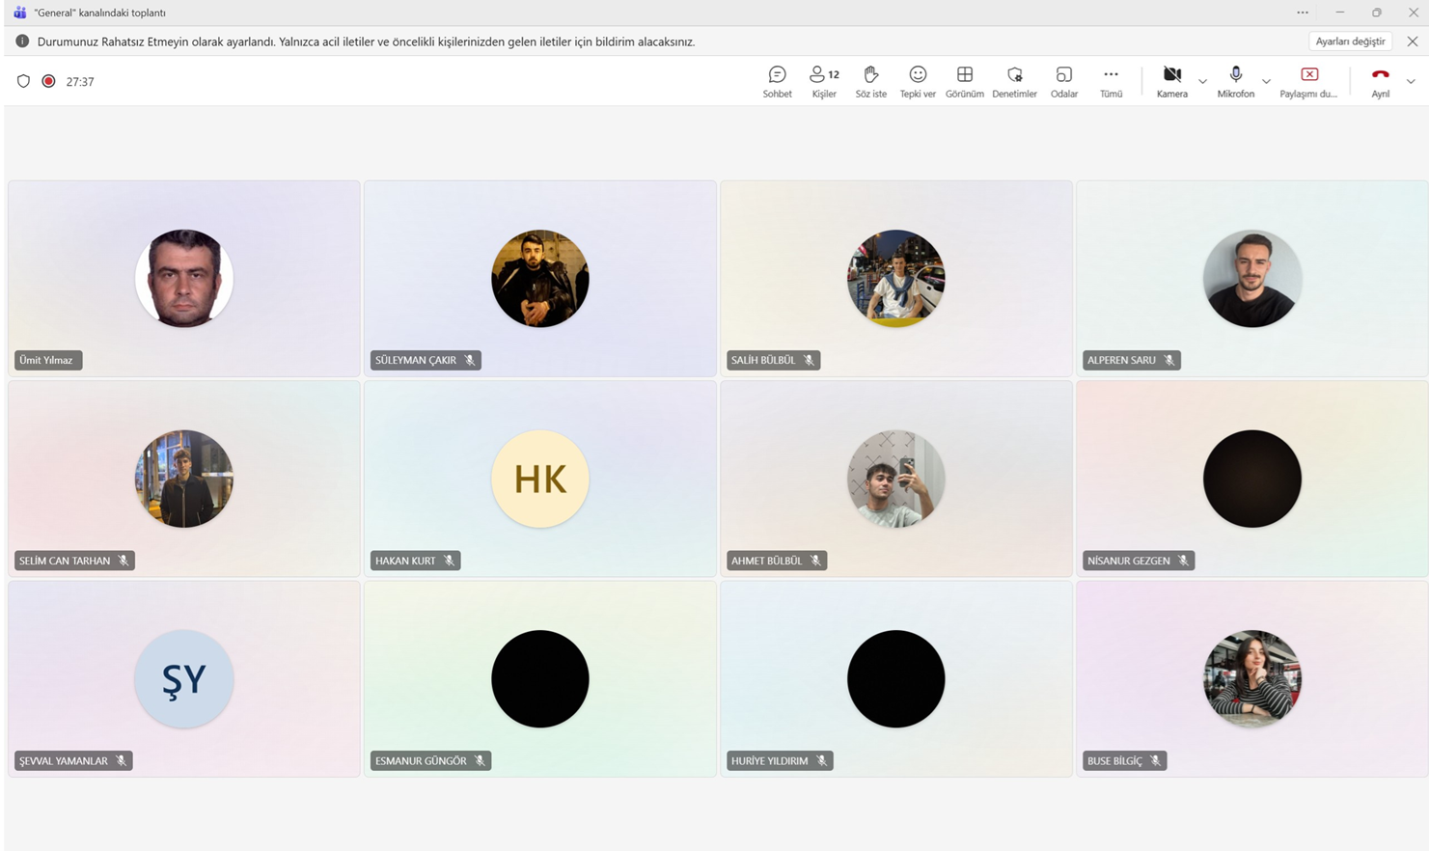Viewport: 1429px width, 851px height.
Task: Open Denetimler controls
Action: (x=1014, y=82)
